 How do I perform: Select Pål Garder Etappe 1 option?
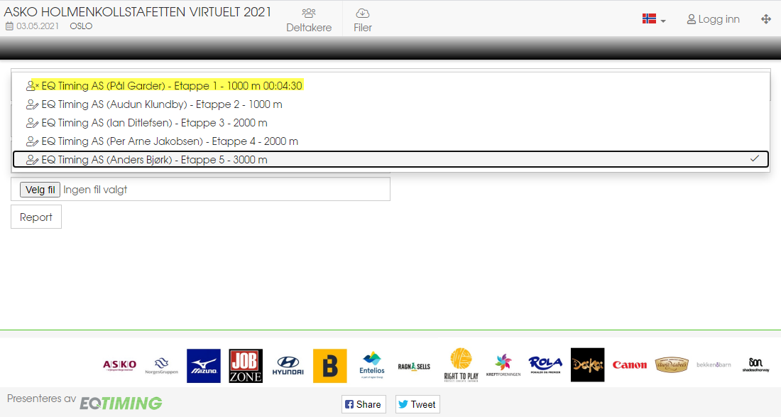coord(390,86)
